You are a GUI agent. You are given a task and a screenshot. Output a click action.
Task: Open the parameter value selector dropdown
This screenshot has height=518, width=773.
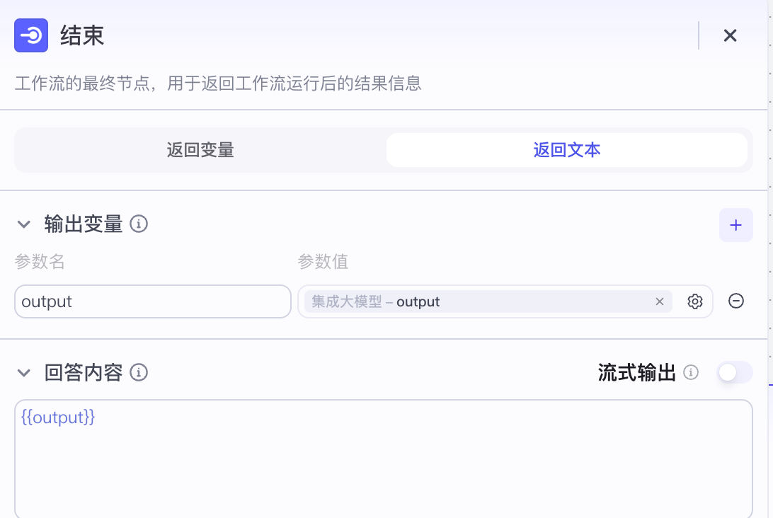click(496, 301)
